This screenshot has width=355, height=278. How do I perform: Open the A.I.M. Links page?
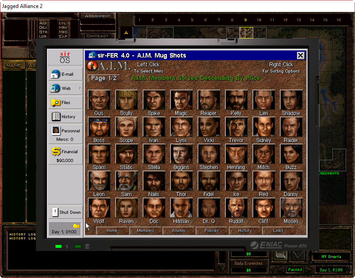point(278,231)
